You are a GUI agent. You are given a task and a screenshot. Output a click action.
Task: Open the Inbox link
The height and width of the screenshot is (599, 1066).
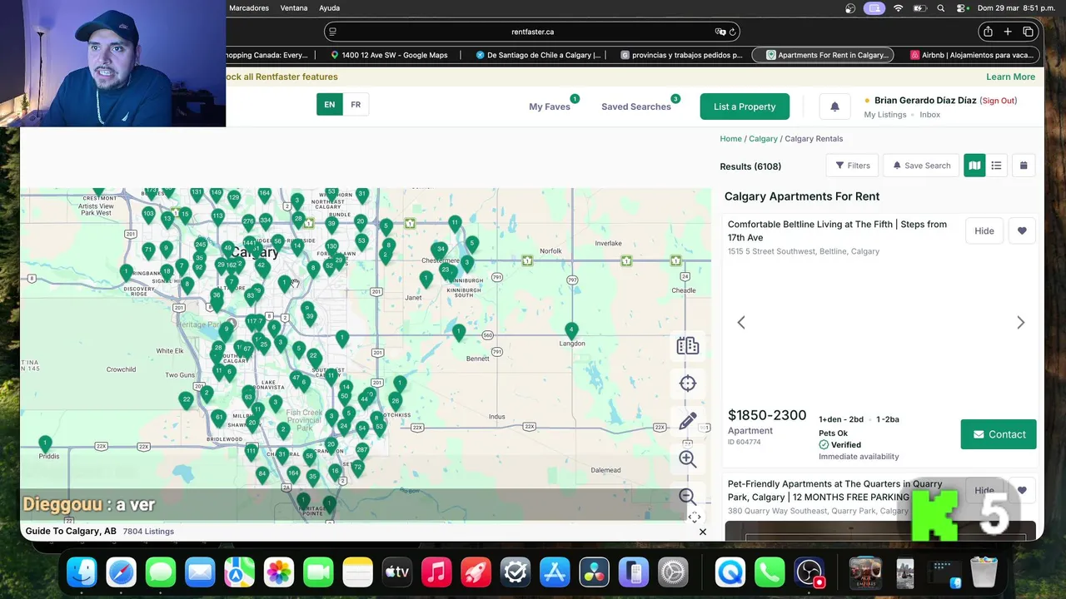point(930,115)
